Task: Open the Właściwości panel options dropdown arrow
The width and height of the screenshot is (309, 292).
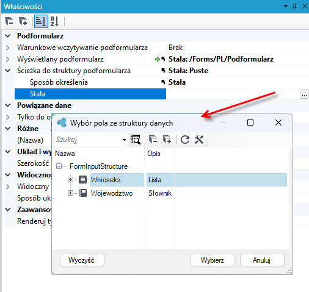Action: (286, 6)
